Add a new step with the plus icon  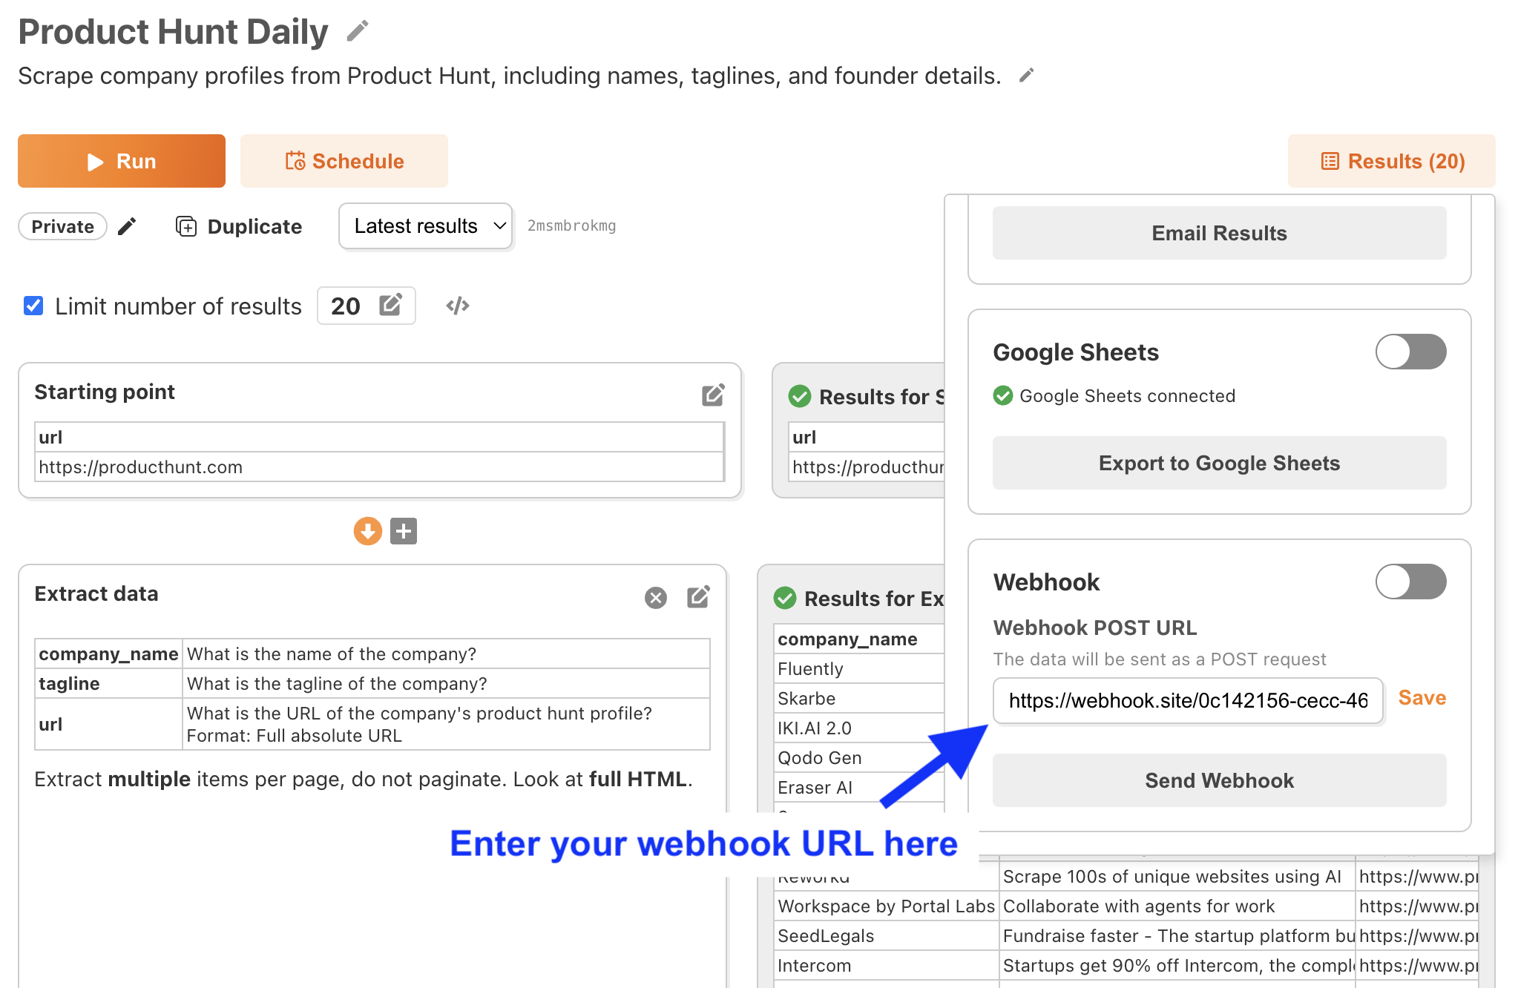404,531
